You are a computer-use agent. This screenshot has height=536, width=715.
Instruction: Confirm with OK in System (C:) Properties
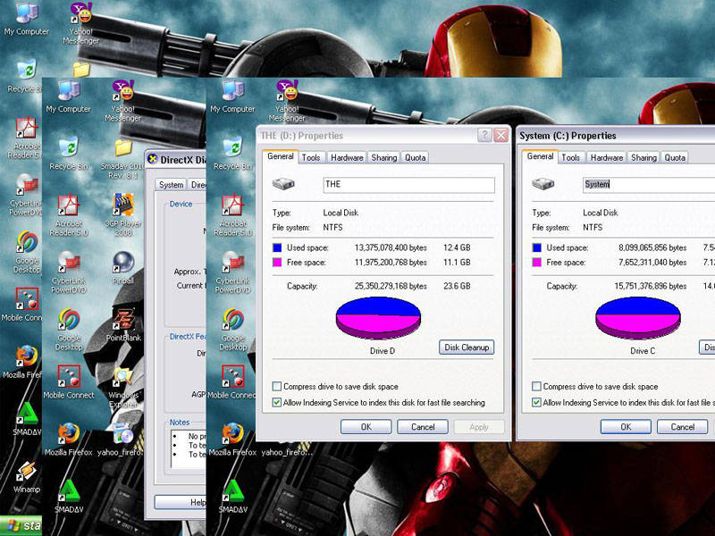pos(626,427)
